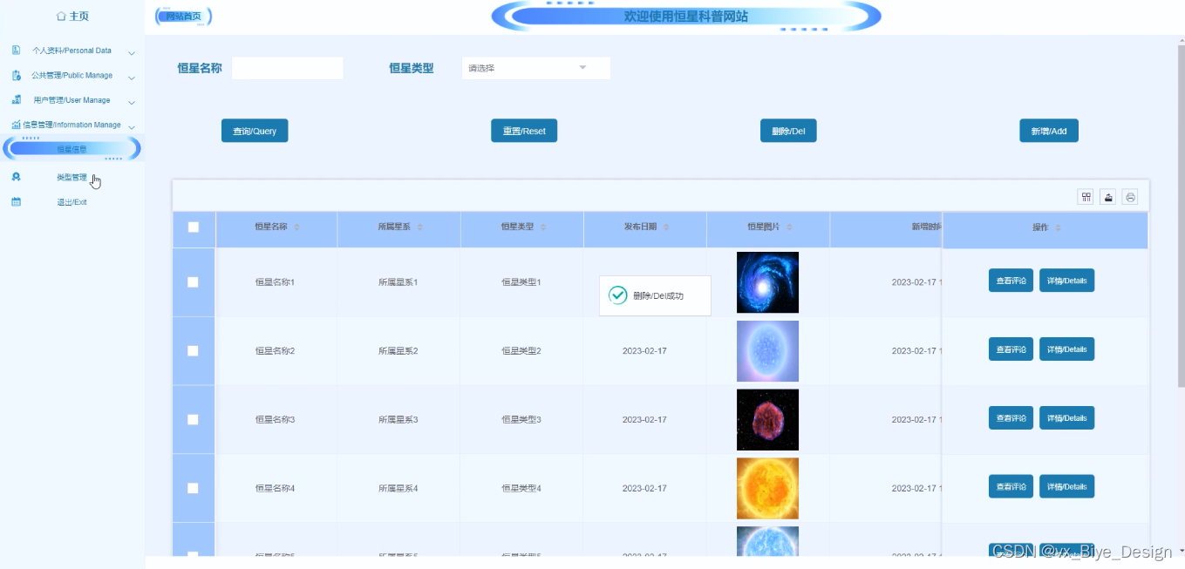The height and width of the screenshot is (569, 1185).
Task: Collapse the 信息管理/Information Manage menu chevron
Action: (132, 126)
